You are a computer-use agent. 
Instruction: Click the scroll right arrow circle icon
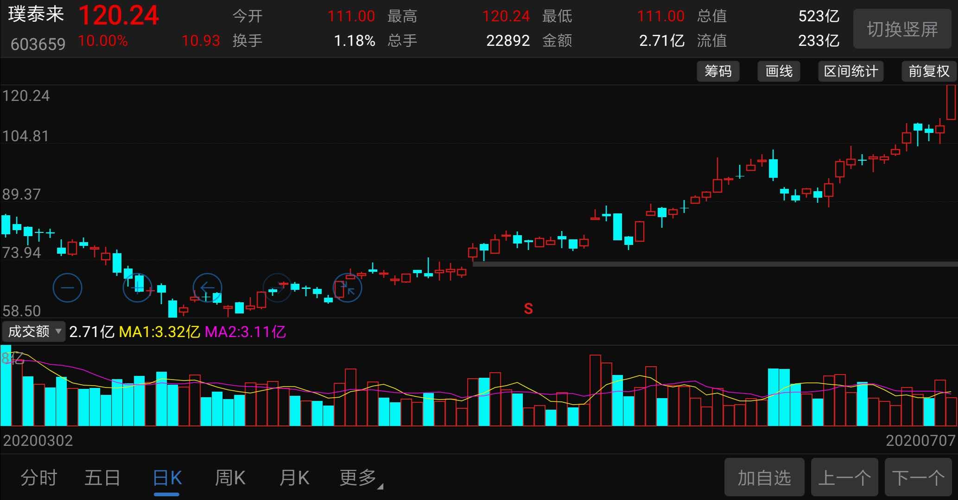[277, 288]
